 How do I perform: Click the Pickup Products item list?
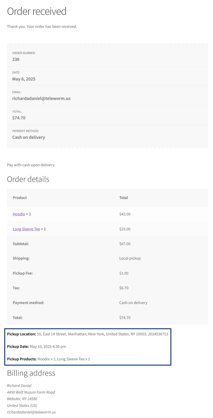coord(64,359)
